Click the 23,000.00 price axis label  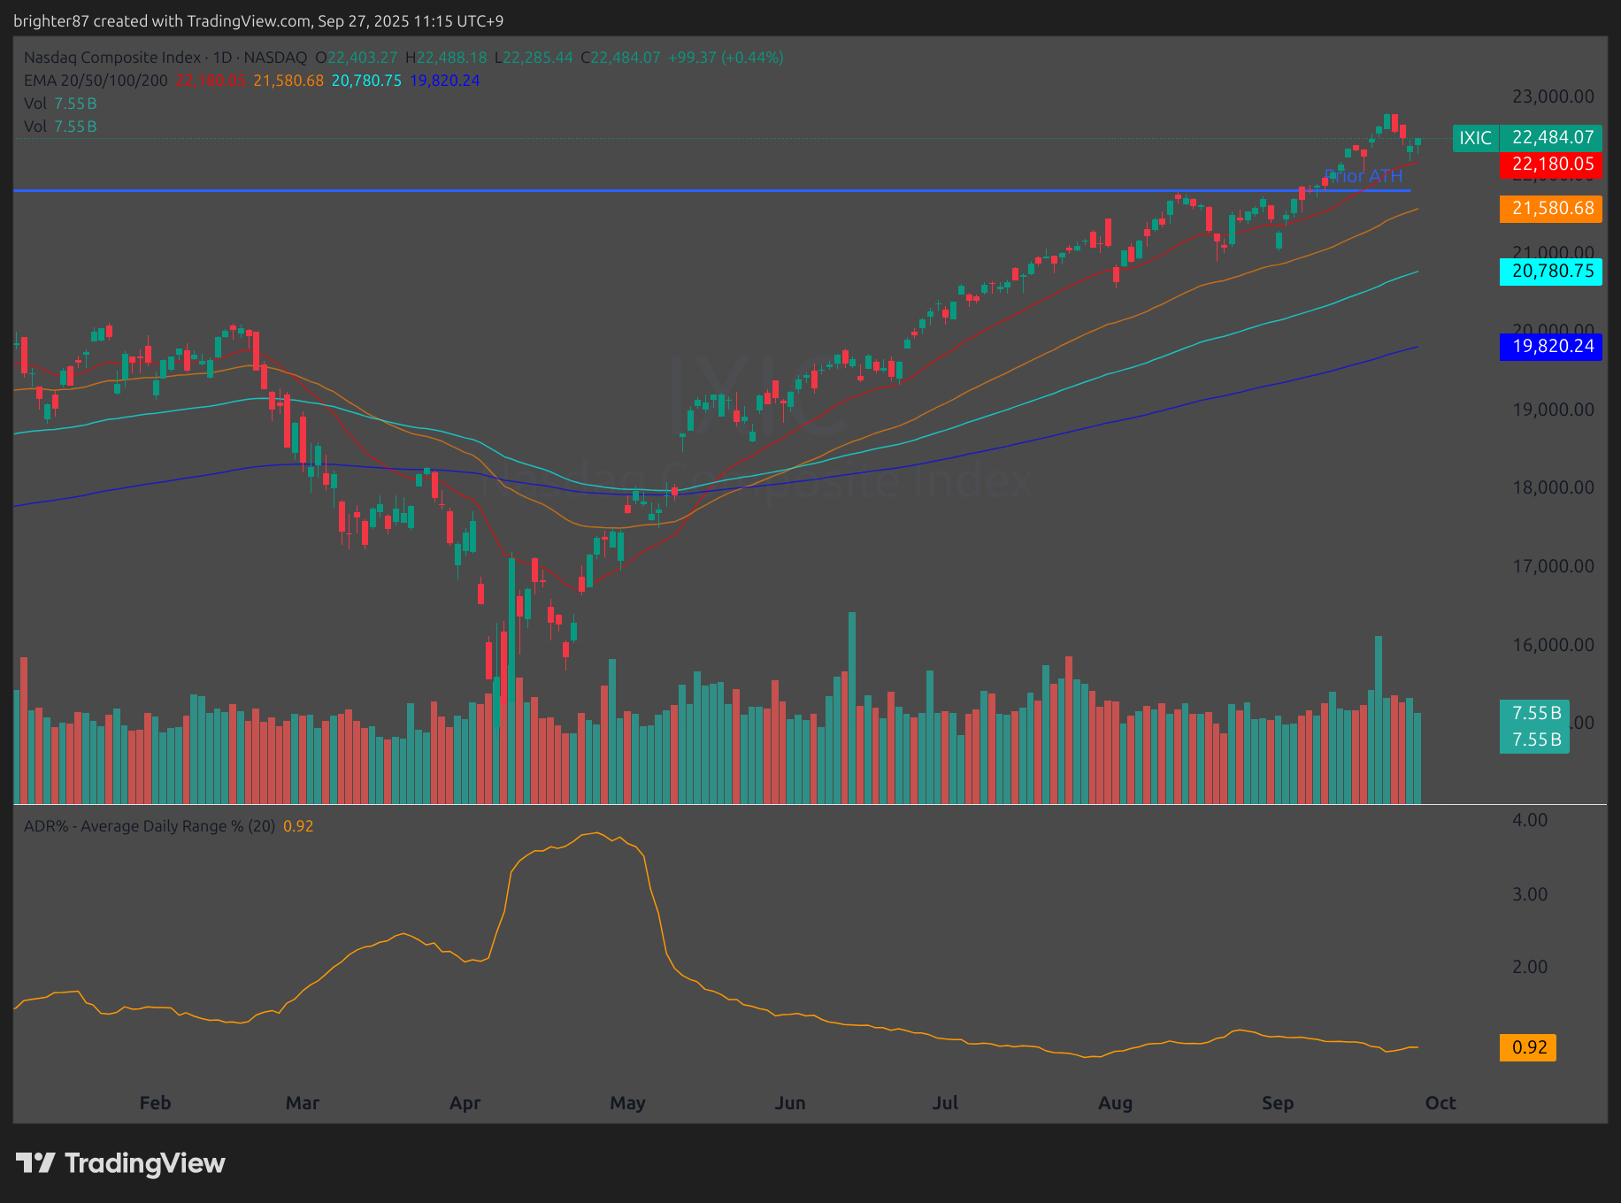(x=1553, y=96)
